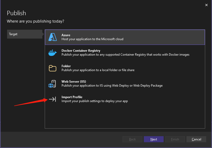This screenshot has height=148, width=212.
Task: Click 'Import your publish settings' description text
Action: 94,101
